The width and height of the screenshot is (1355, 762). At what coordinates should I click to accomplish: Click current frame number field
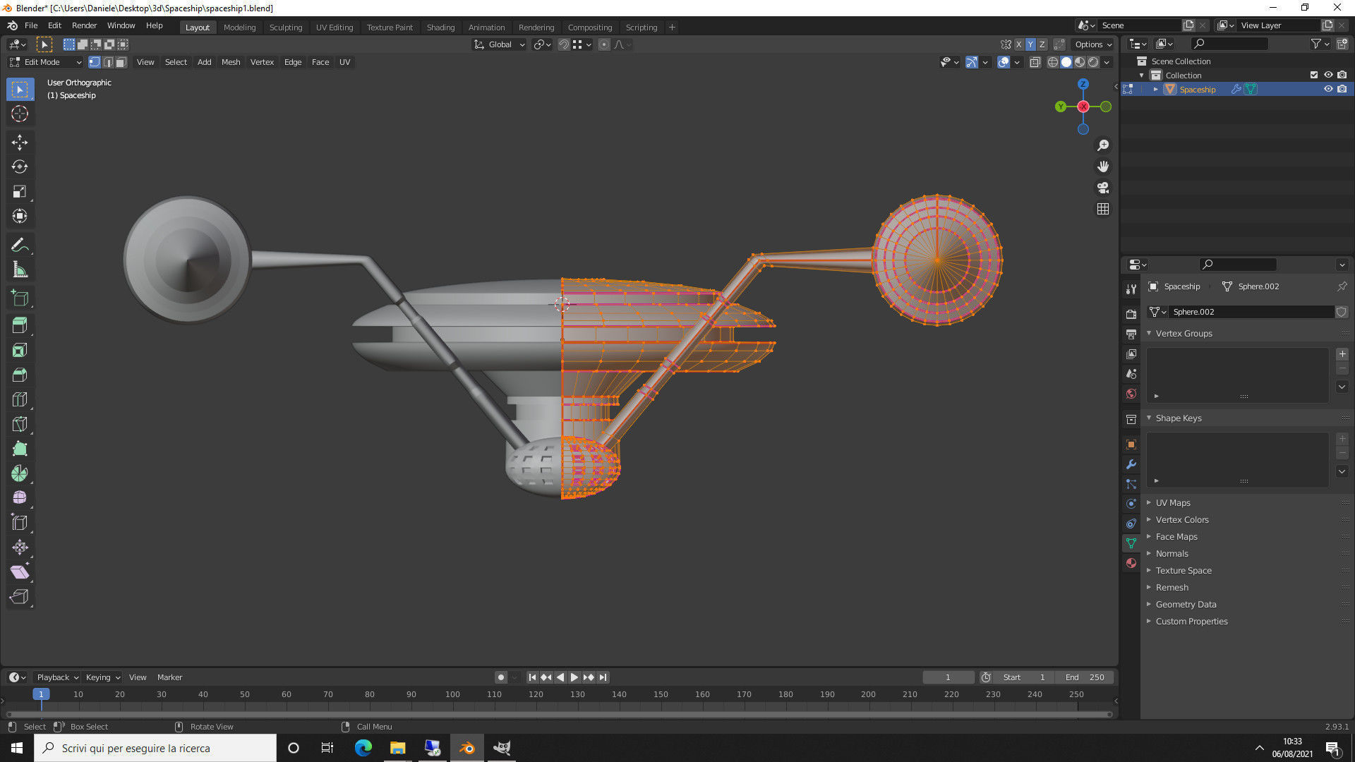(948, 677)
